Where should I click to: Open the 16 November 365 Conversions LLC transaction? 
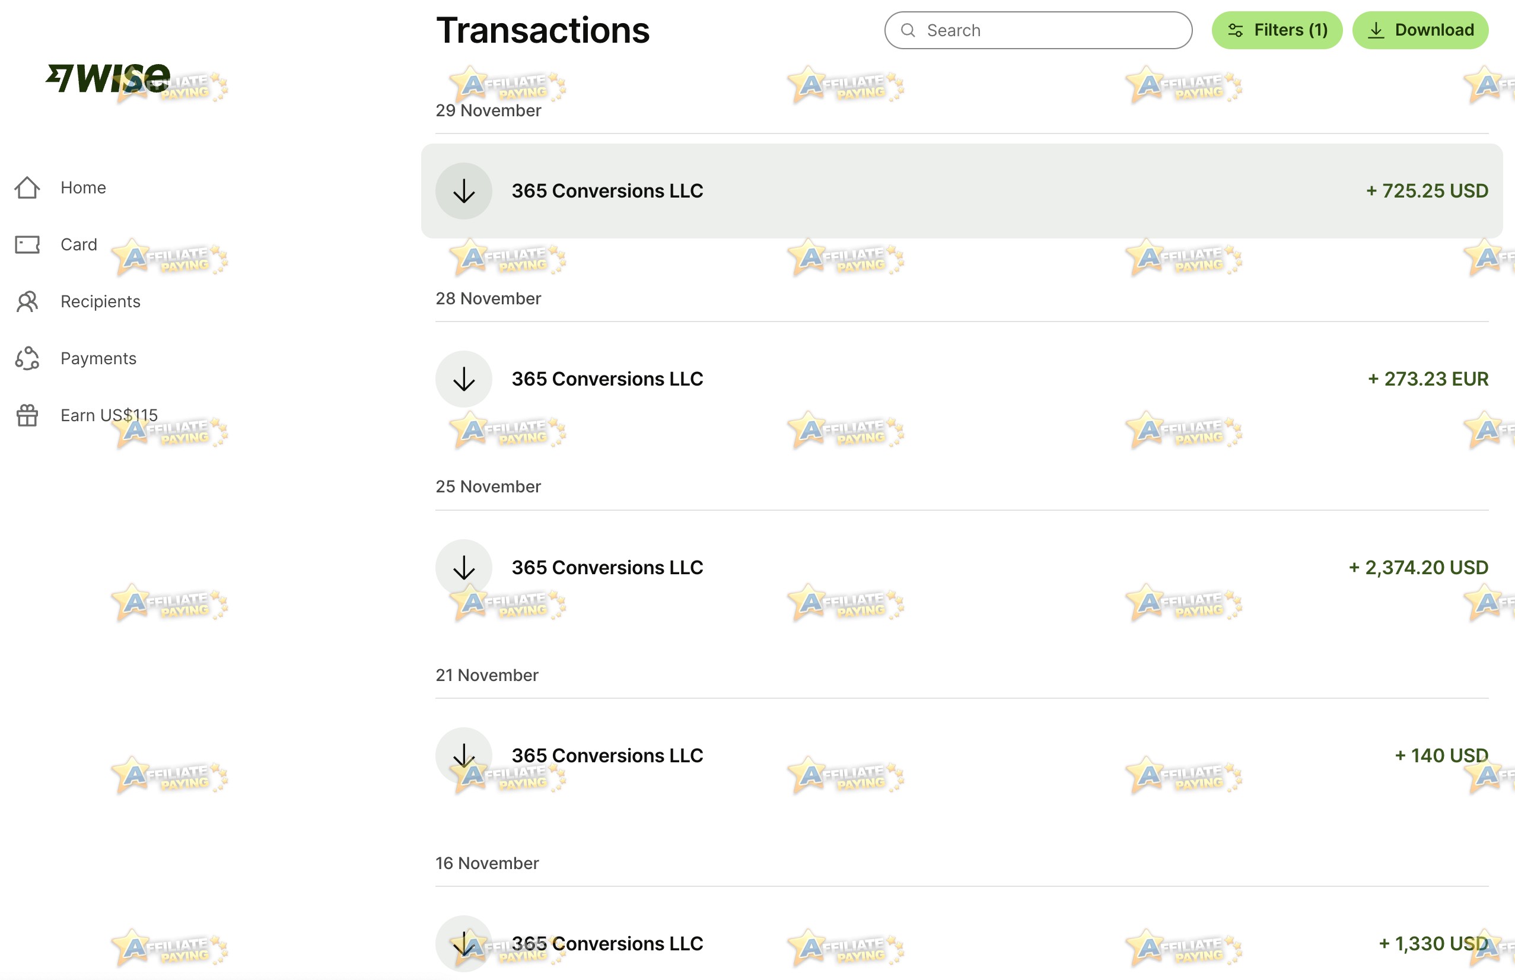(x=962, y=944)
